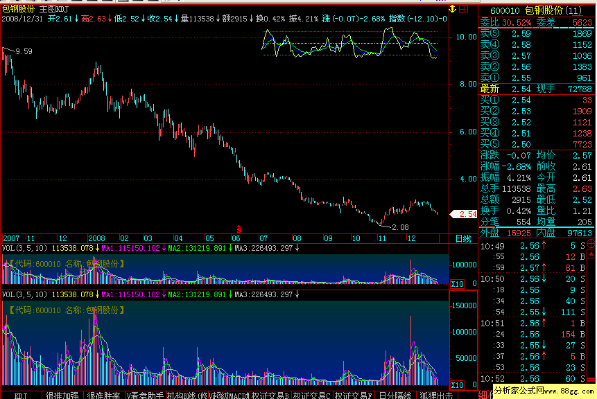Click the 内盘 97613 value
This screenshot has width=597, height=399.
580,233
